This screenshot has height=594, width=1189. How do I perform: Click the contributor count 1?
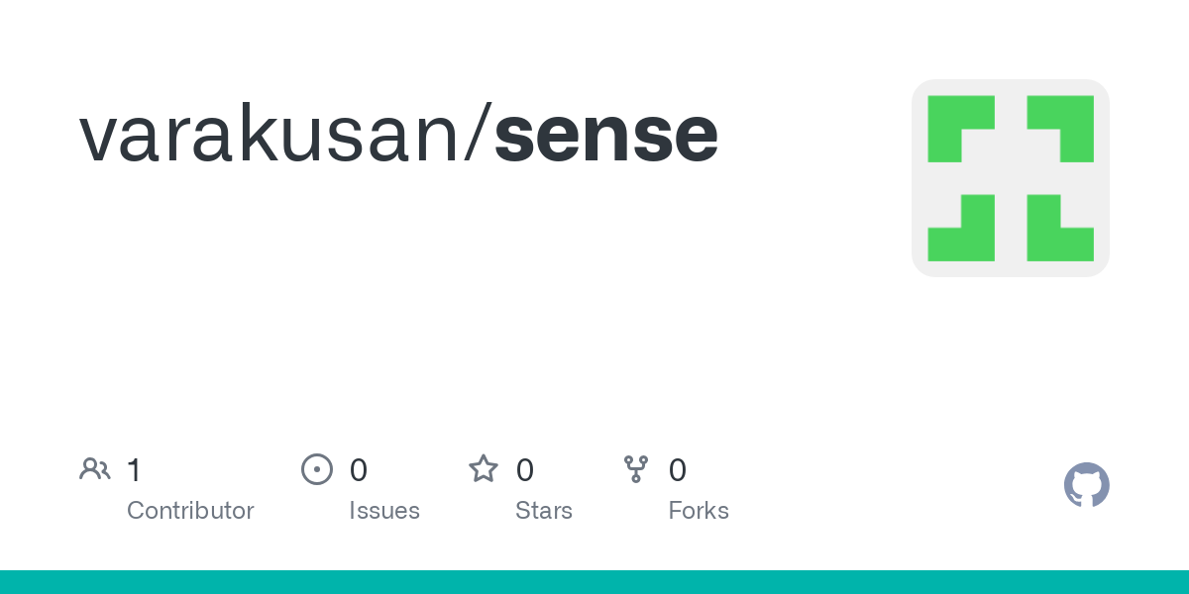[x=134, y=469]
